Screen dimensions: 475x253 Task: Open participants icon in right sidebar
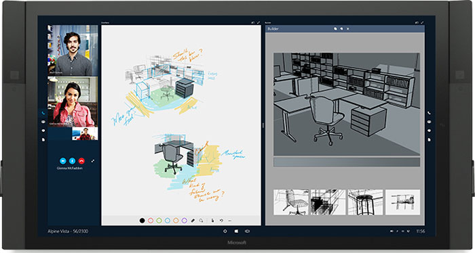point(430,131)
